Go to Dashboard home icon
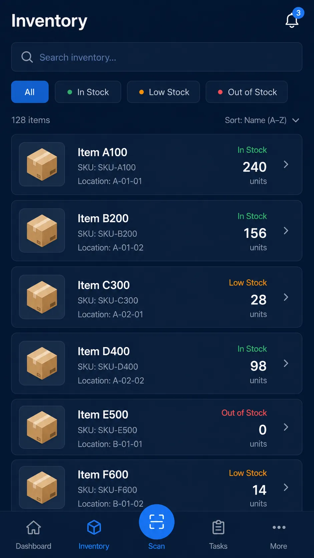This screenshot has width=314, height=558. pos(34,527)
